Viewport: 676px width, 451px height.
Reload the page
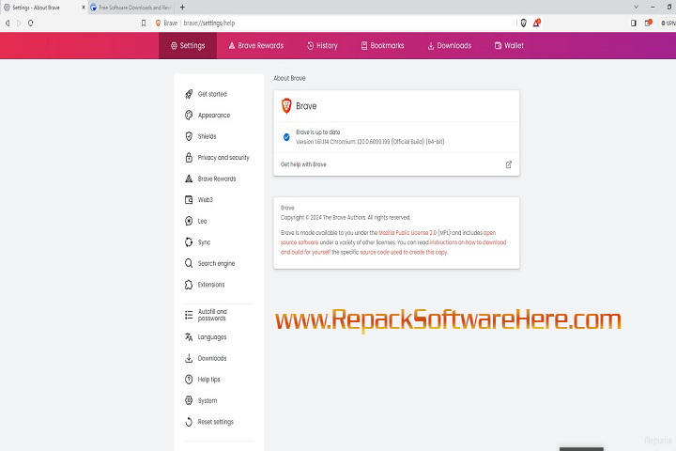point(31,23)
